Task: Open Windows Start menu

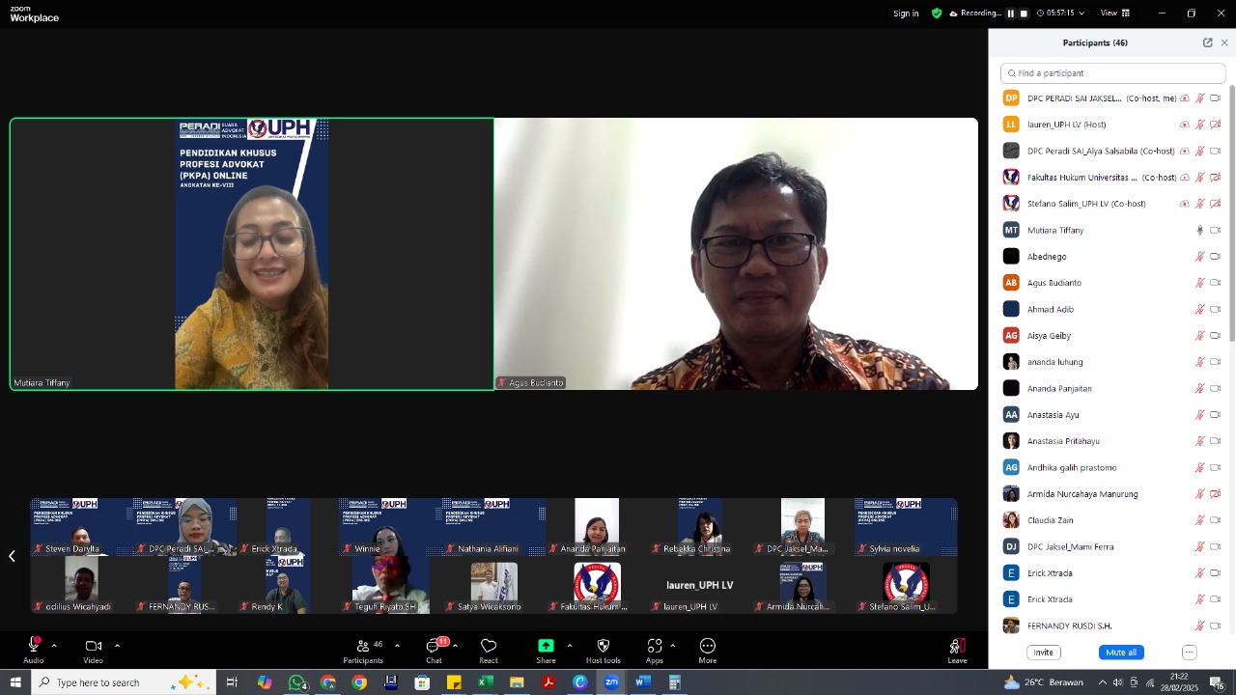Action: 15,682
